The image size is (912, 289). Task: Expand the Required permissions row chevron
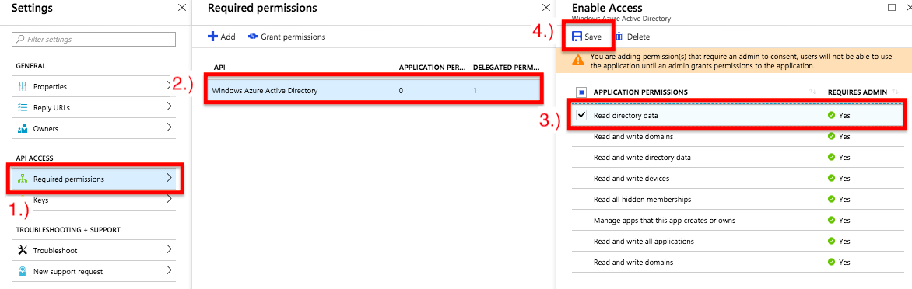click(170, 178)
